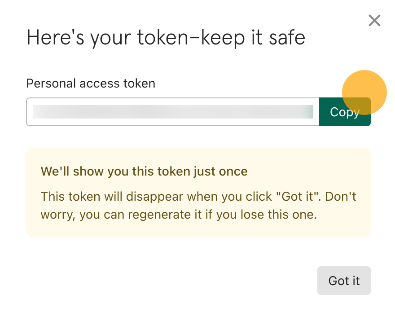Click the obscured token value
The image size is (395, 317).
point(173,112)
